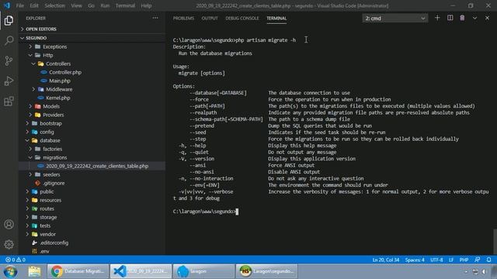Split the terminal pane

click(x=450, y=18)
